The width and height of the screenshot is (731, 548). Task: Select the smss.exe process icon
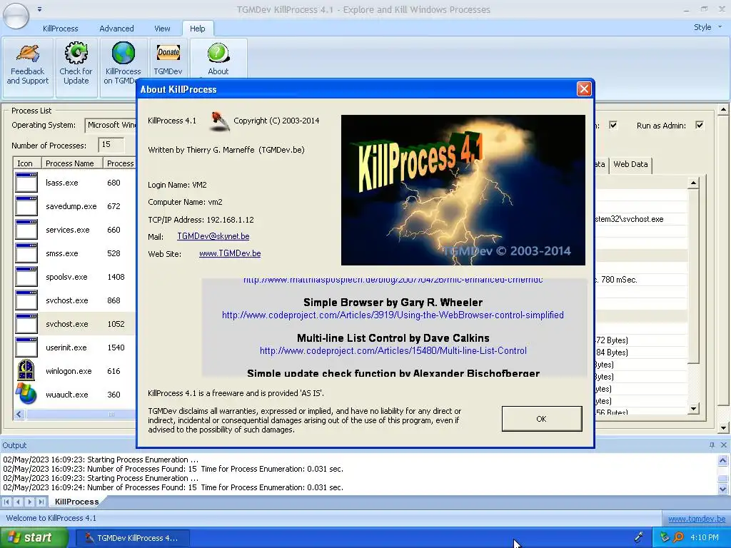[26, 253]
